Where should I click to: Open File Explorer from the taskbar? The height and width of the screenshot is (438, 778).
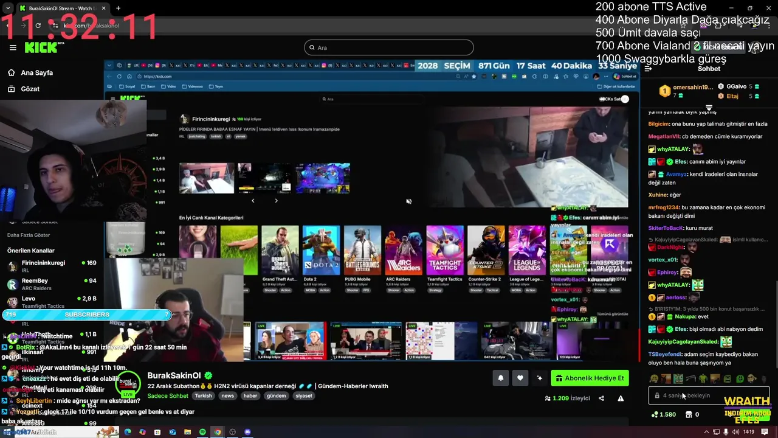click(187, 432)
